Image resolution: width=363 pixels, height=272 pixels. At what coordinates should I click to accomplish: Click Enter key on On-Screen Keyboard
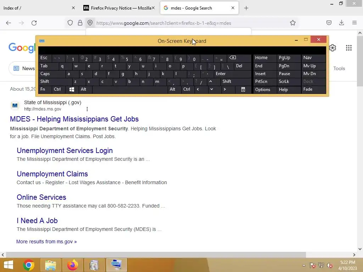coord(233,74)
